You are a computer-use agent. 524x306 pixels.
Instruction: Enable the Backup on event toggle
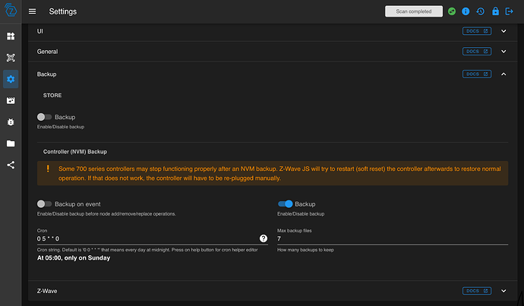coord(44,203)
